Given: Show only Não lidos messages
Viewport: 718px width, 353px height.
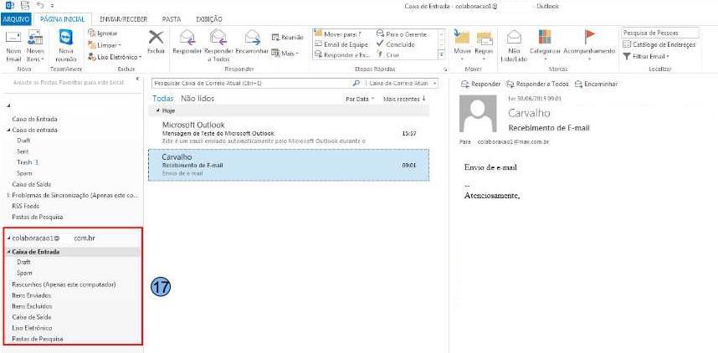Looking at the screenshot, I should [x=197, y=98].
